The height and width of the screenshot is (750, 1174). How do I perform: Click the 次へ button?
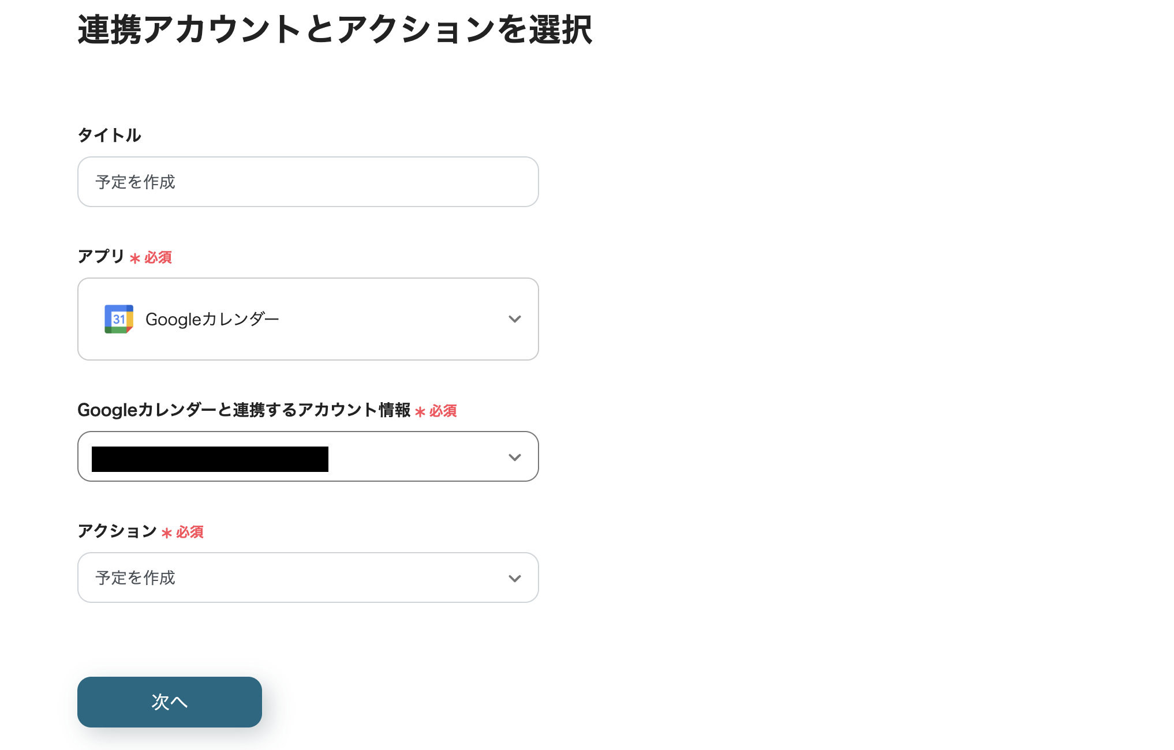point(169,702)
